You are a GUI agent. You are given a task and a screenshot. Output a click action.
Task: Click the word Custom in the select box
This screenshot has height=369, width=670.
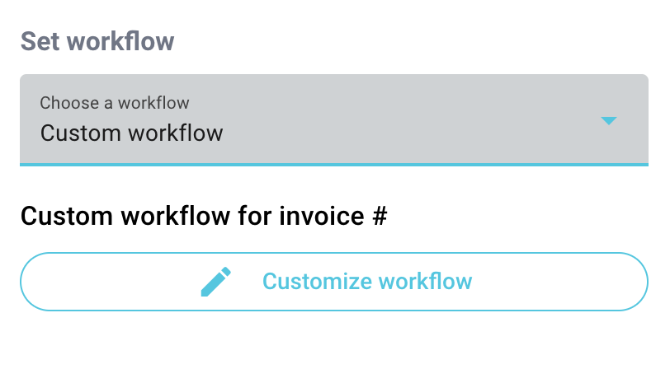[x=81, y=133]
